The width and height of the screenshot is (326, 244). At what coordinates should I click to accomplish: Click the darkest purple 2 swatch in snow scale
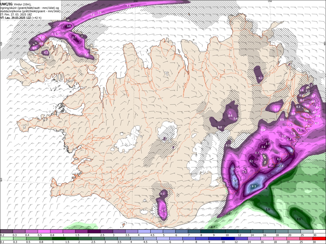pyautogui.click(x=94, y=232)
